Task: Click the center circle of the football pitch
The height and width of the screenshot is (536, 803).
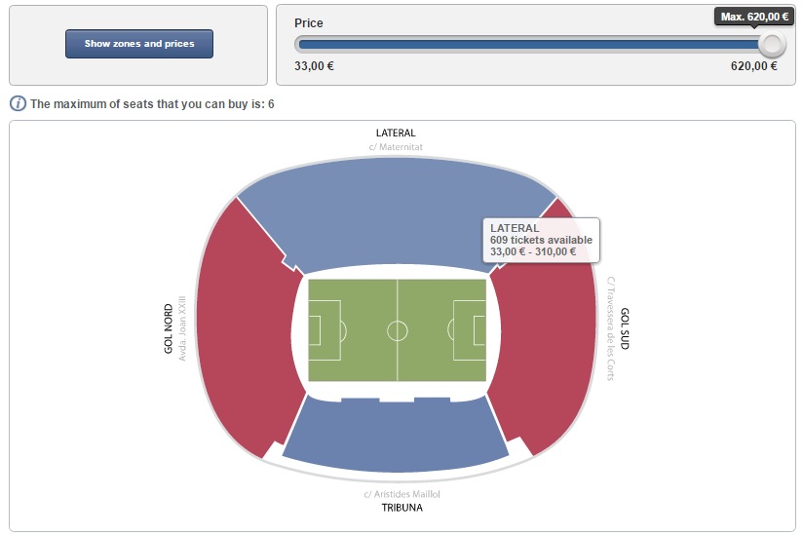Action: (398, 330)
